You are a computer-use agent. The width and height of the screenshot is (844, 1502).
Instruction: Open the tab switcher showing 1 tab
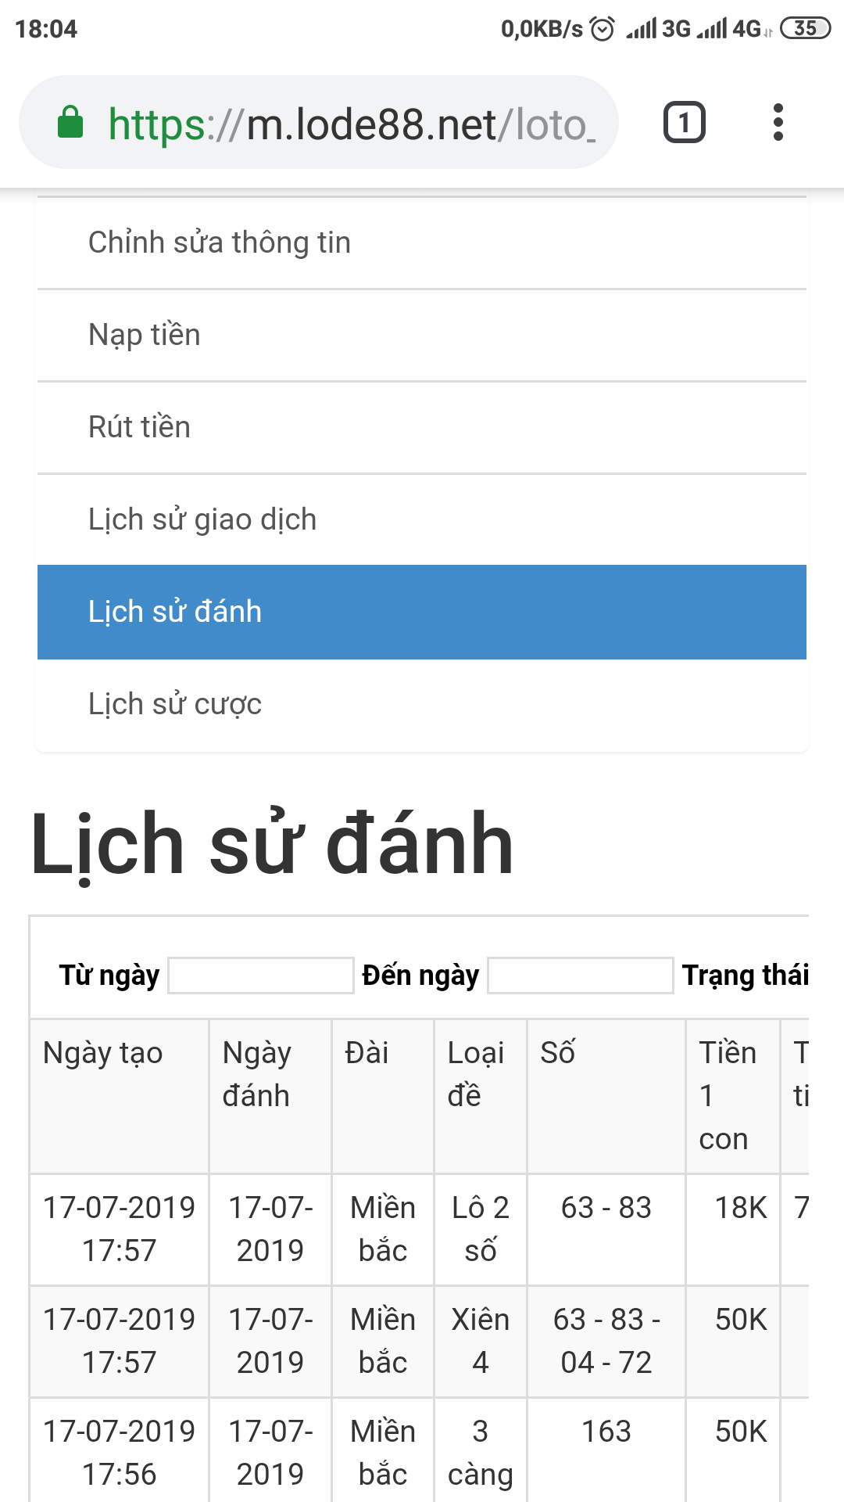(685, 123)
